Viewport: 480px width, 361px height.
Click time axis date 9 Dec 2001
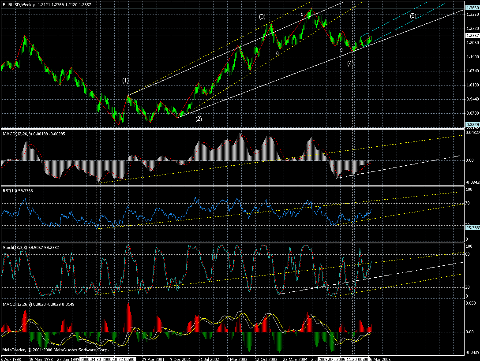point(180,359)
